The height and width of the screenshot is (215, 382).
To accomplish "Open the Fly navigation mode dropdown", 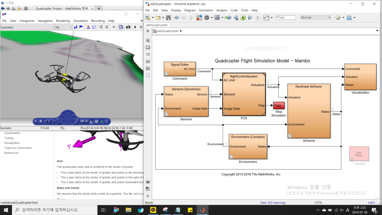I will pos(64,27).
